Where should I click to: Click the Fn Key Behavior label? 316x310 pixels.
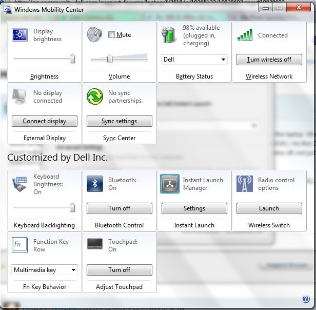pos(45,287)
